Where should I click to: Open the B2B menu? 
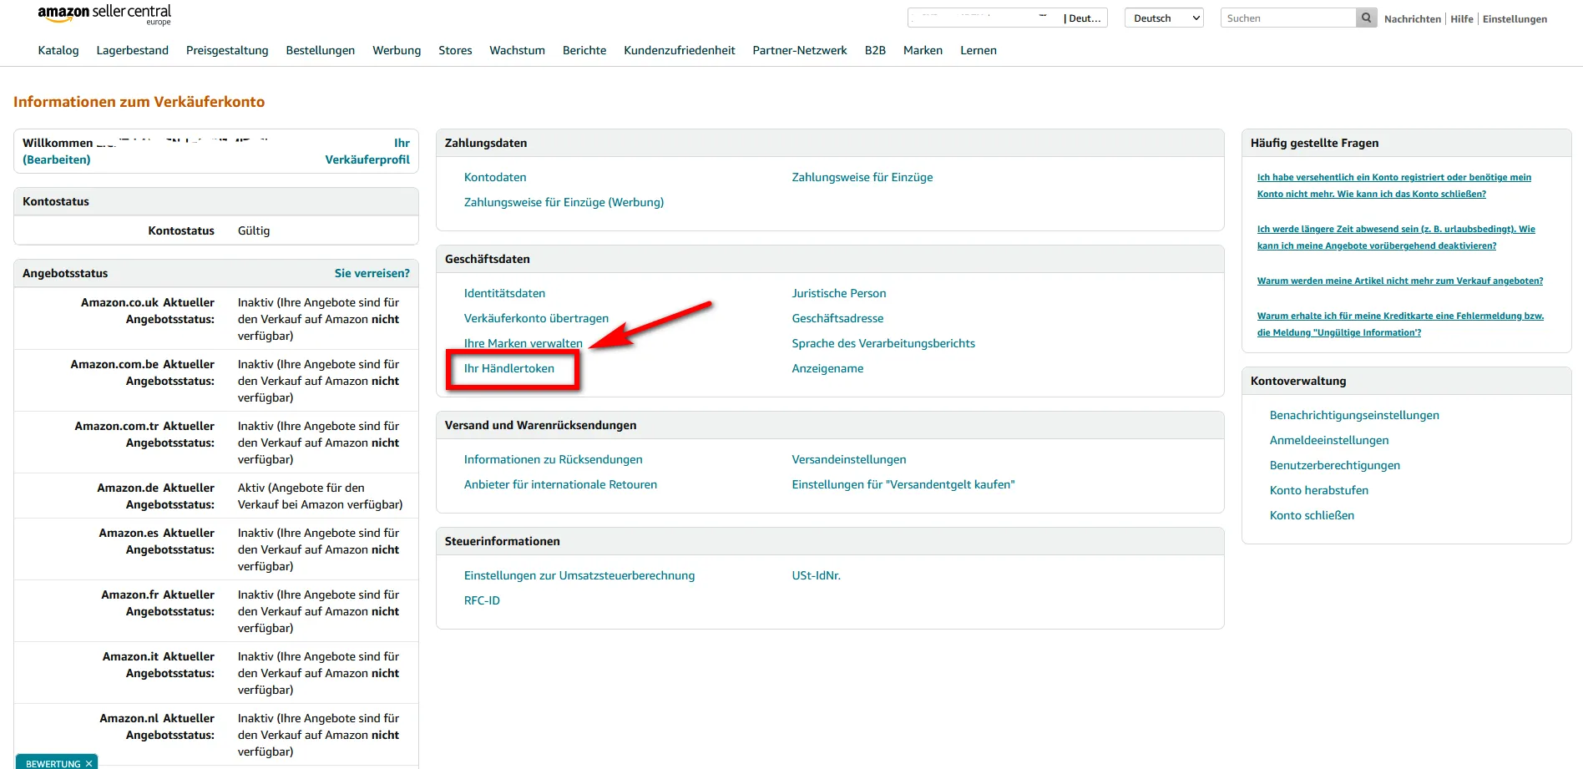coord(875,50)
